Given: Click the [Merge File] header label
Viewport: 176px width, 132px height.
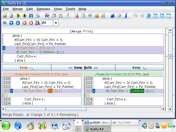Looking at the screenshot, I should (81, 31).
